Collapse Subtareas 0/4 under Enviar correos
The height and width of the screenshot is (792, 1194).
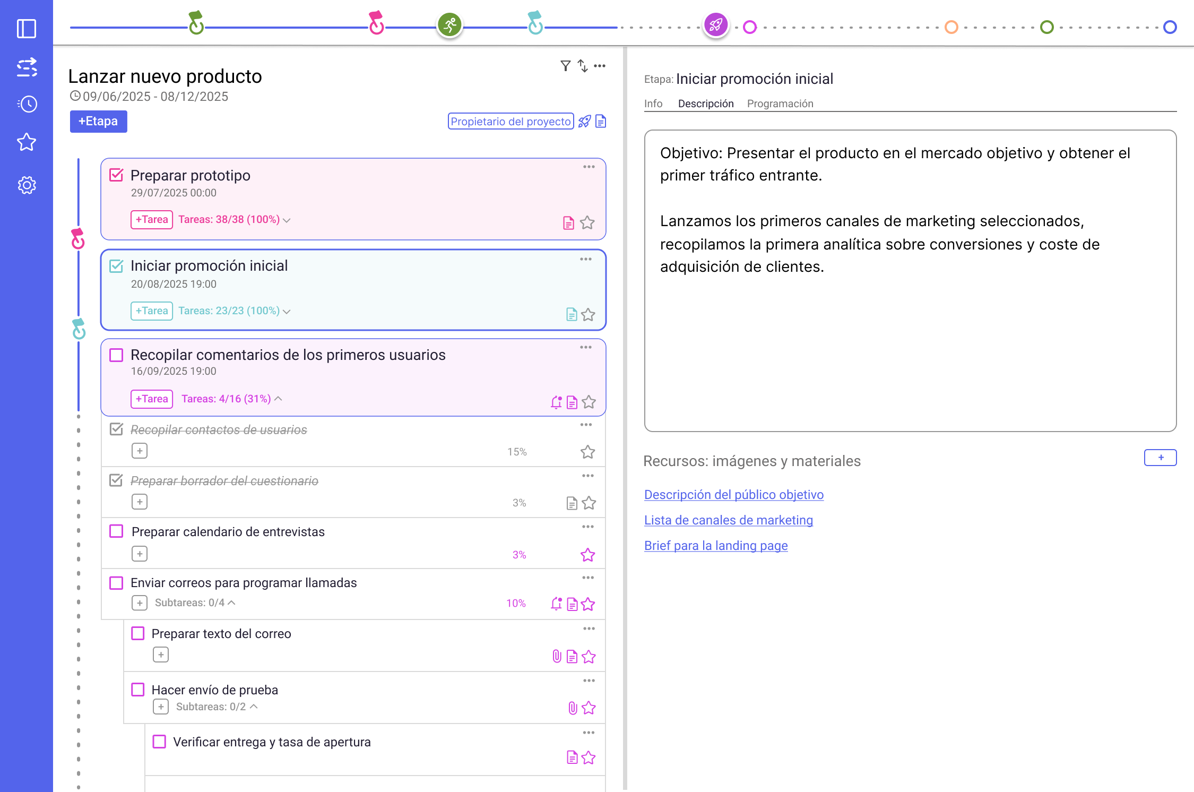pos(232,602)
